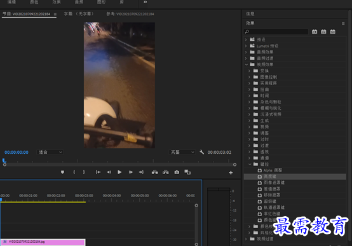352x246 pixels.
Task: Expand the 音频过渡 folder
Action: pos(246,58)
